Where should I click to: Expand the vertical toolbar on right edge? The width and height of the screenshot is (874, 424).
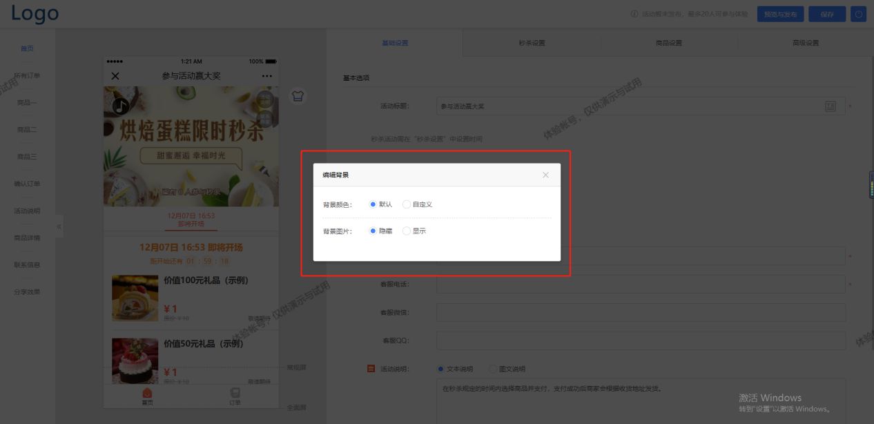[871, 186]
